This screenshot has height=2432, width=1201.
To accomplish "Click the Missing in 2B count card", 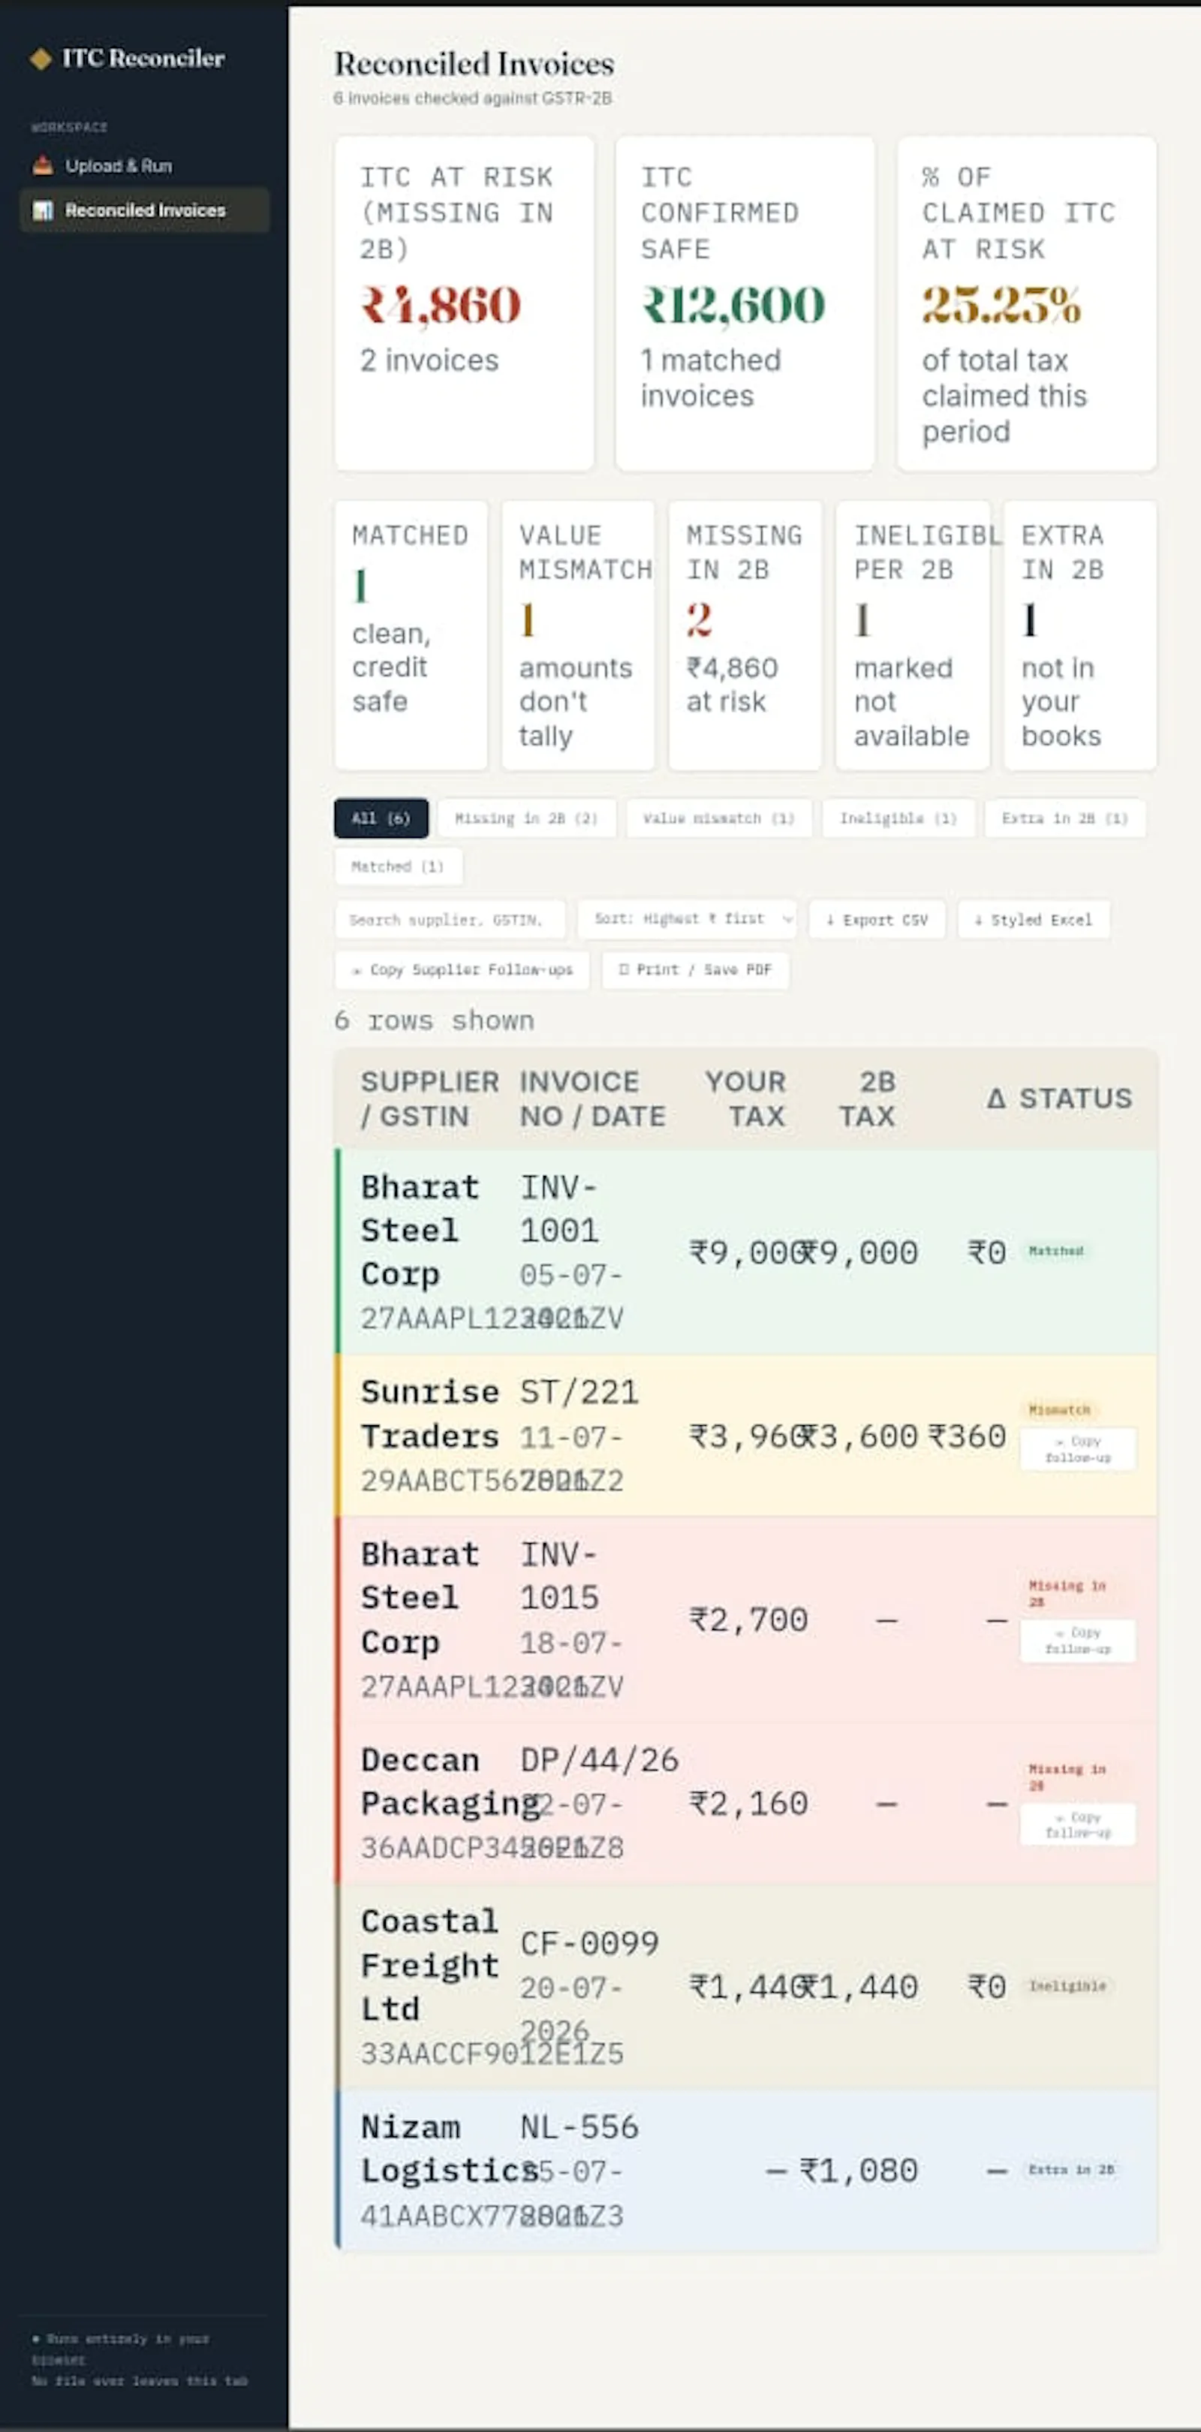I will click(745, 635).
